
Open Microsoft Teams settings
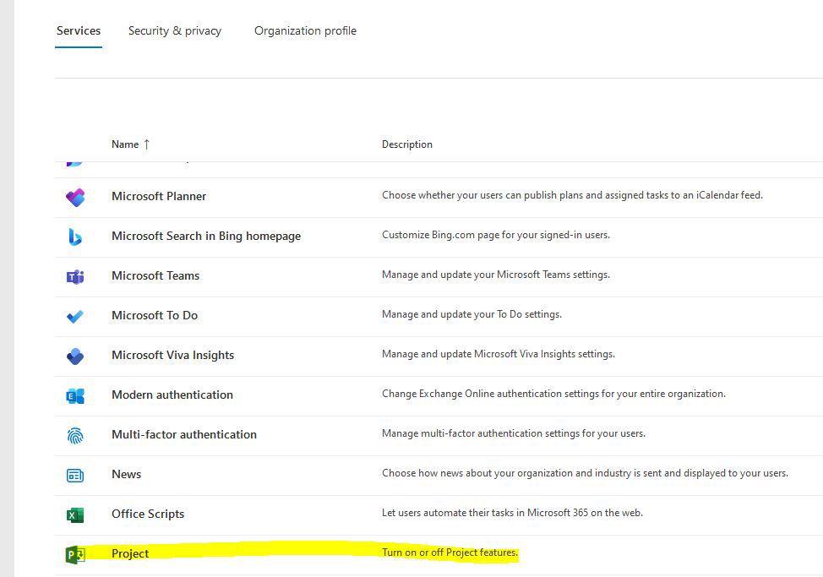tap(155, 275)
